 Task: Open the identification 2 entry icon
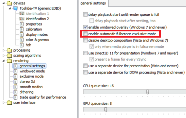coord(22,19)
